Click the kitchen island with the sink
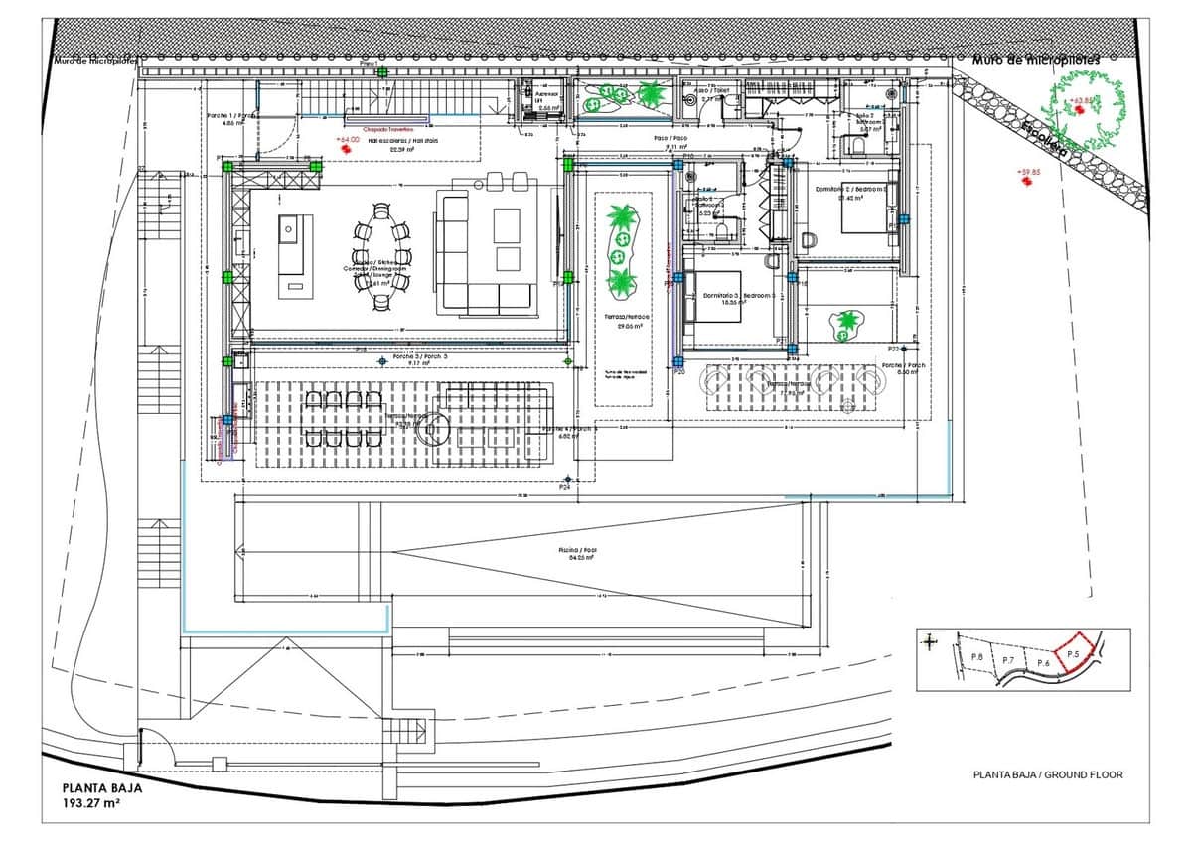 coord(293,255)
